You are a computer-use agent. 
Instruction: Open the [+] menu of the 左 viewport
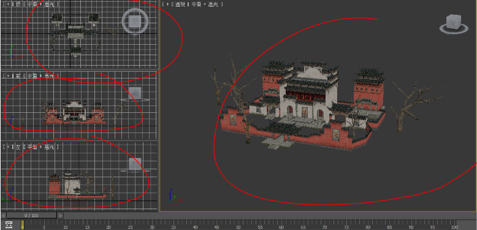[x=8, y=147]
